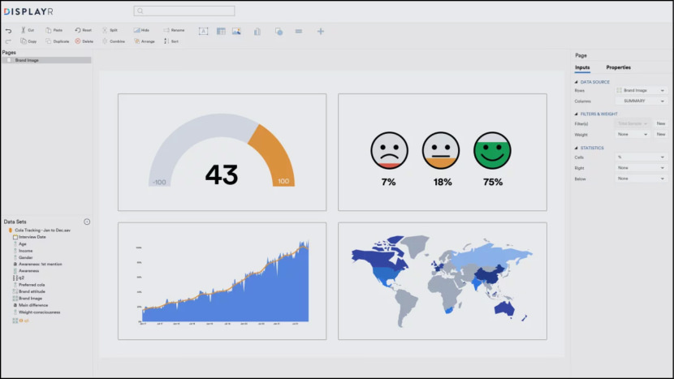Click the Sort toolbar button
Image resolution: width=674 pixels, height=379 pixels.
171,41
